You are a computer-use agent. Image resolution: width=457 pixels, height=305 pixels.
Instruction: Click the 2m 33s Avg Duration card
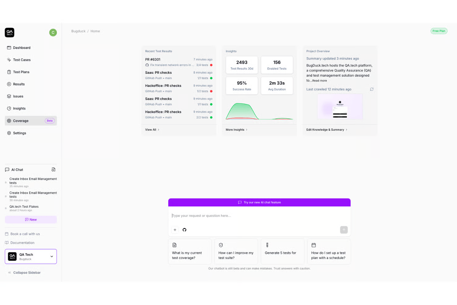coord(277,86)
